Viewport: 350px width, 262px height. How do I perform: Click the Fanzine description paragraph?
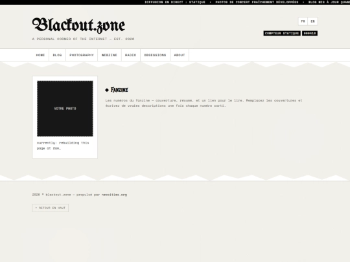tap(204, 103)
